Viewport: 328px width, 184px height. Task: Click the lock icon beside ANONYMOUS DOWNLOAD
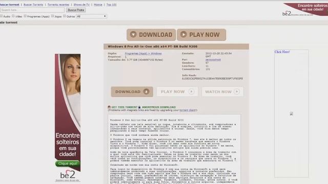139,107
